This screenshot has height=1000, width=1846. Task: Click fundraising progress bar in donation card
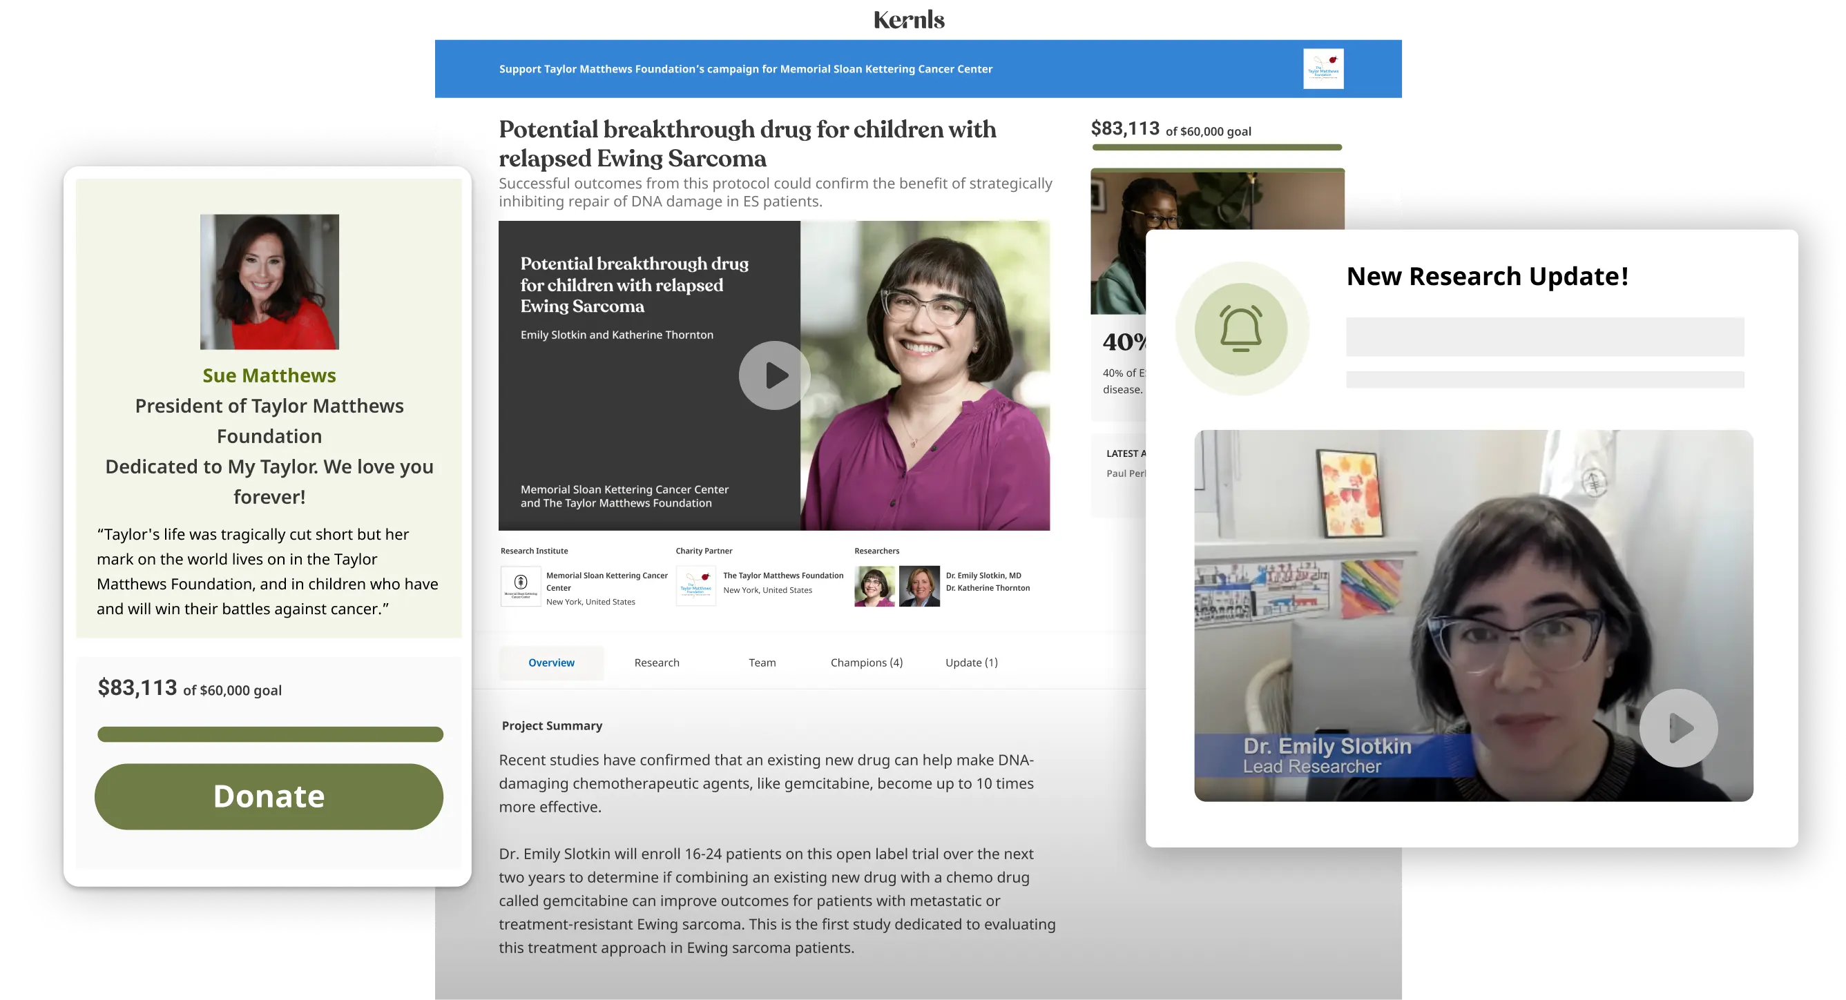click(270, 734)
